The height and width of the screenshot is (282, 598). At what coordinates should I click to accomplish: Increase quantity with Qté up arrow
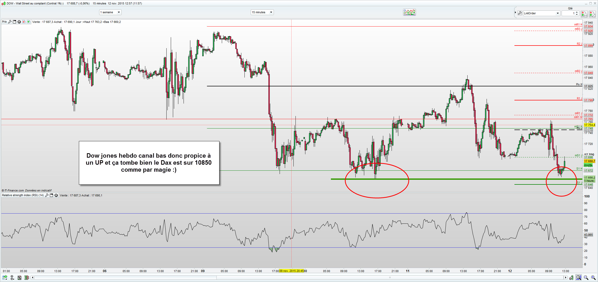(577, 12)
